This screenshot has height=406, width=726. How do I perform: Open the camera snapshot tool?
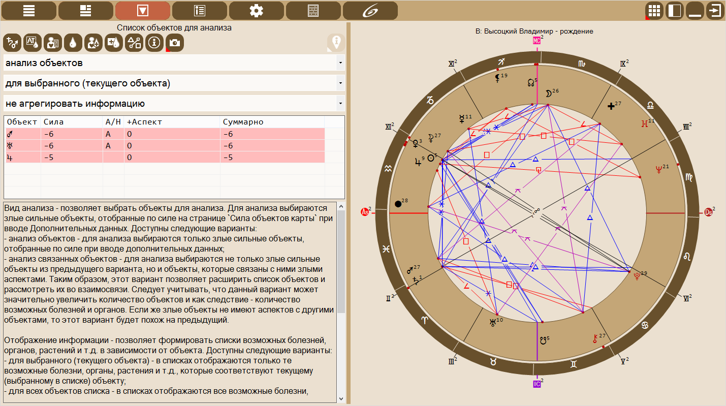pyautogui.click(x=175, y=43)
